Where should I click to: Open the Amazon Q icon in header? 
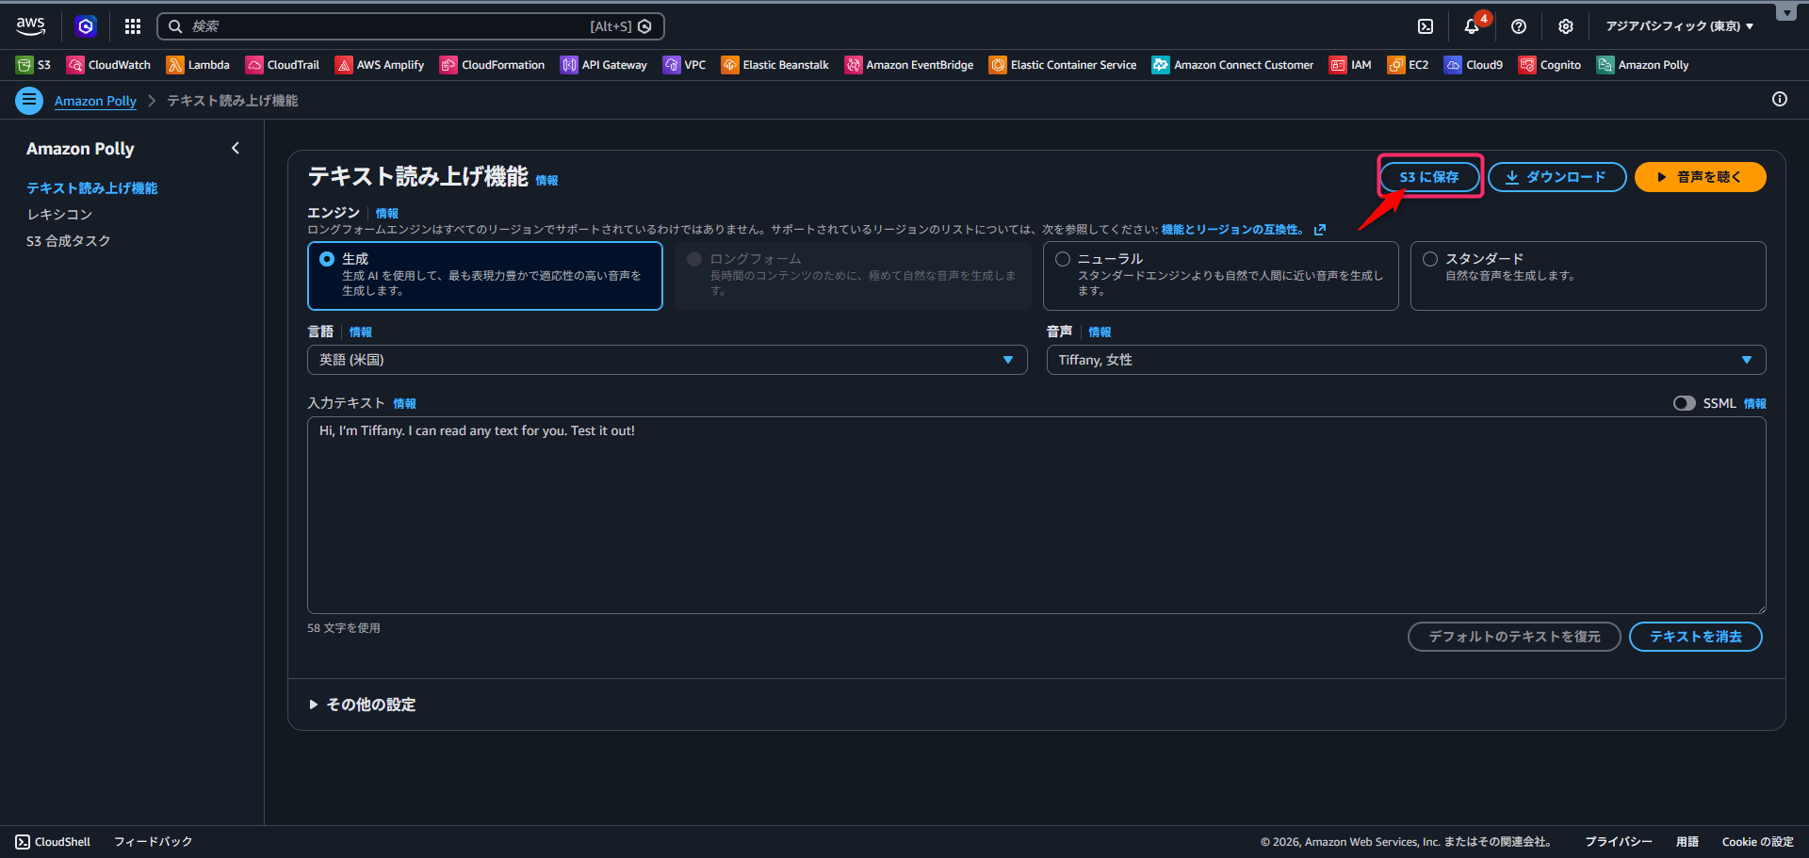(86, 26)
